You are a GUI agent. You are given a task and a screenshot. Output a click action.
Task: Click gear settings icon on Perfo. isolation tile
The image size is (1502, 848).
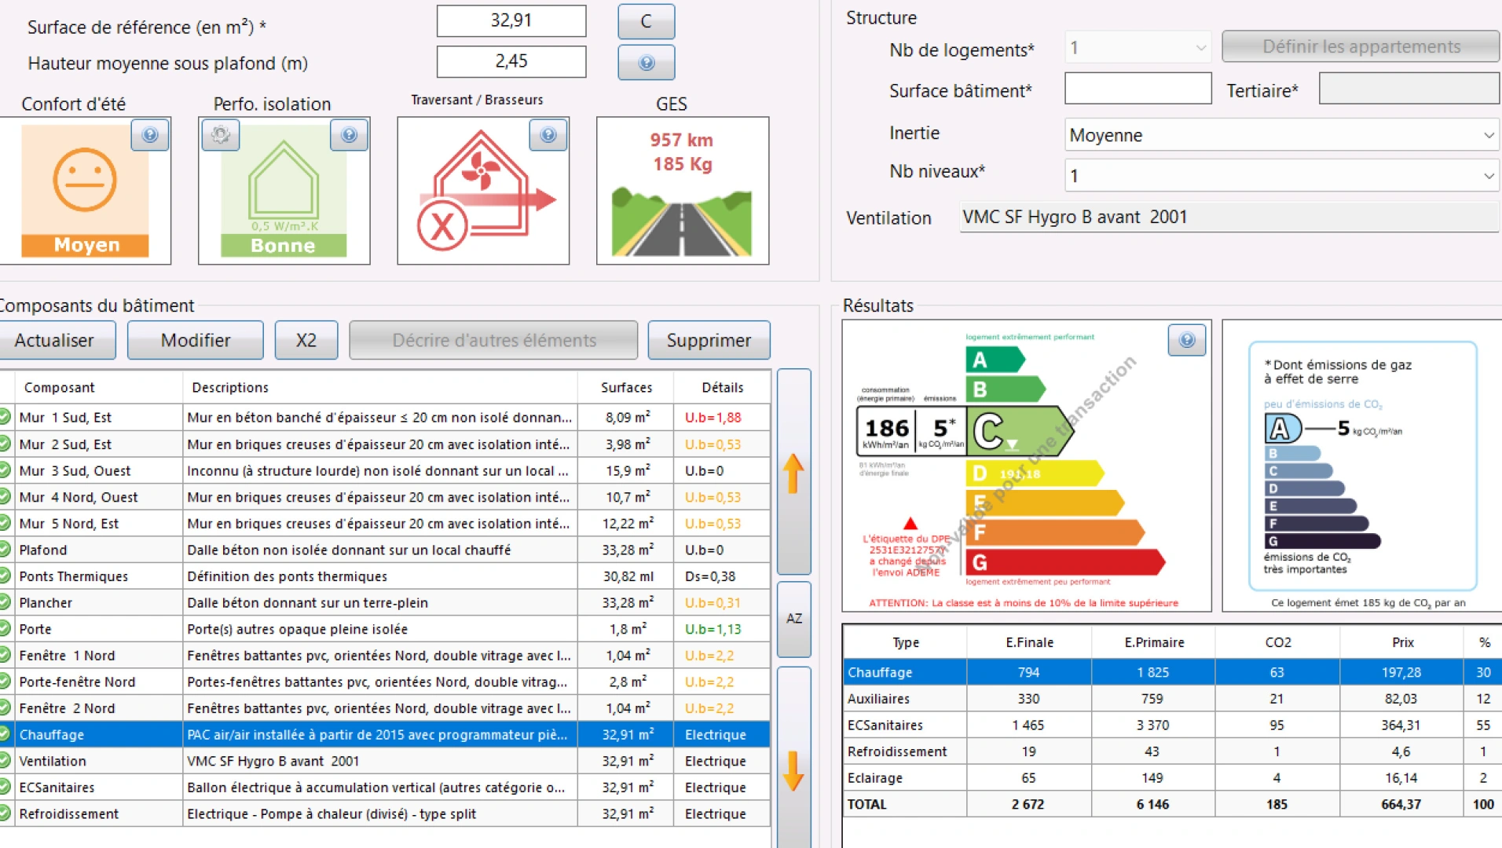click(x=221, y=135)
